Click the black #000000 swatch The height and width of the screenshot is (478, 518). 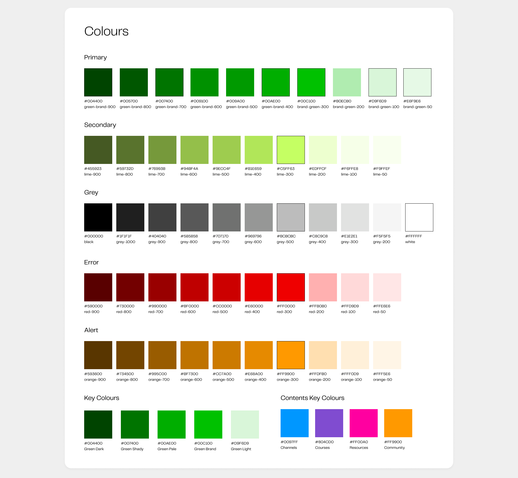point(98,217)
